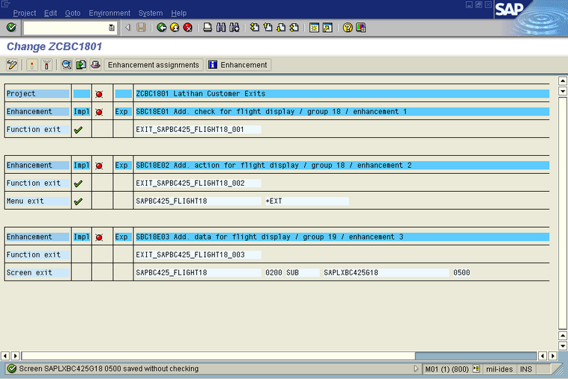Click the Print icon
This screenshot has height=379, width=568.
coord(207,28)
